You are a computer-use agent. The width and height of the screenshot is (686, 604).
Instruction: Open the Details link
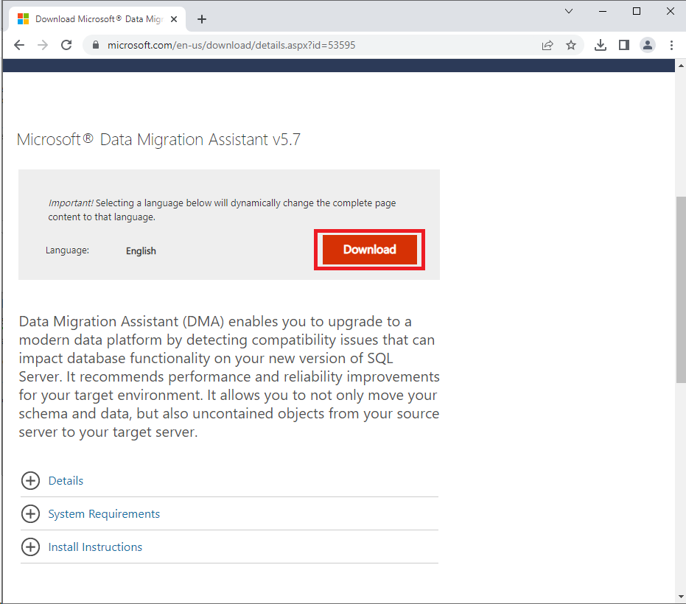pos(66,481)
